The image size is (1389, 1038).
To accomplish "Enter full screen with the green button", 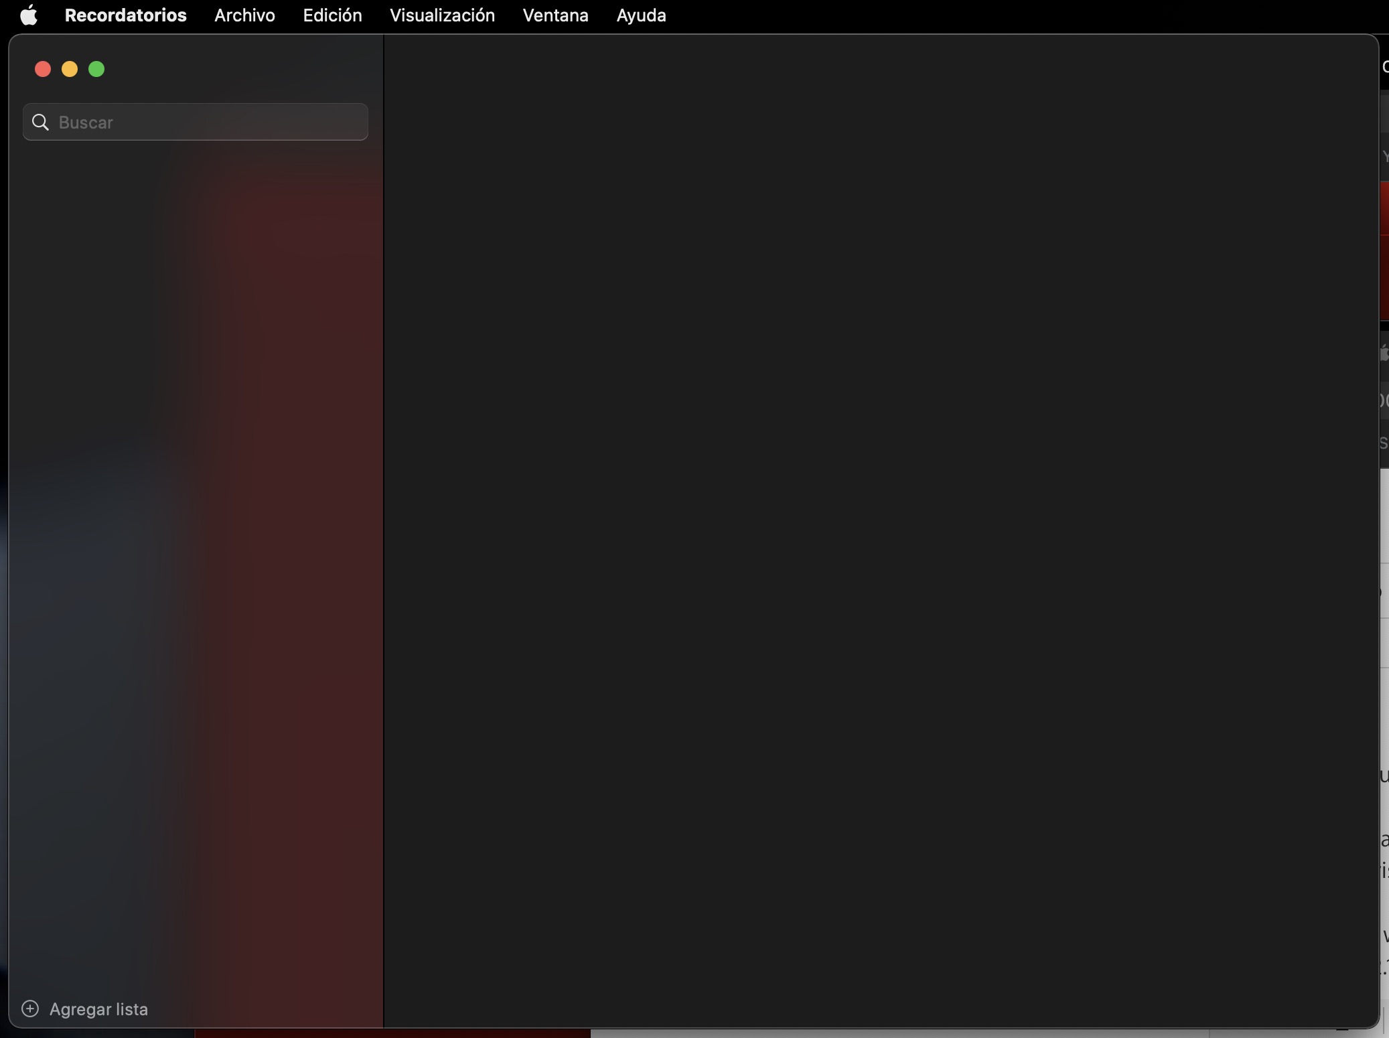I will pos(96,69).
